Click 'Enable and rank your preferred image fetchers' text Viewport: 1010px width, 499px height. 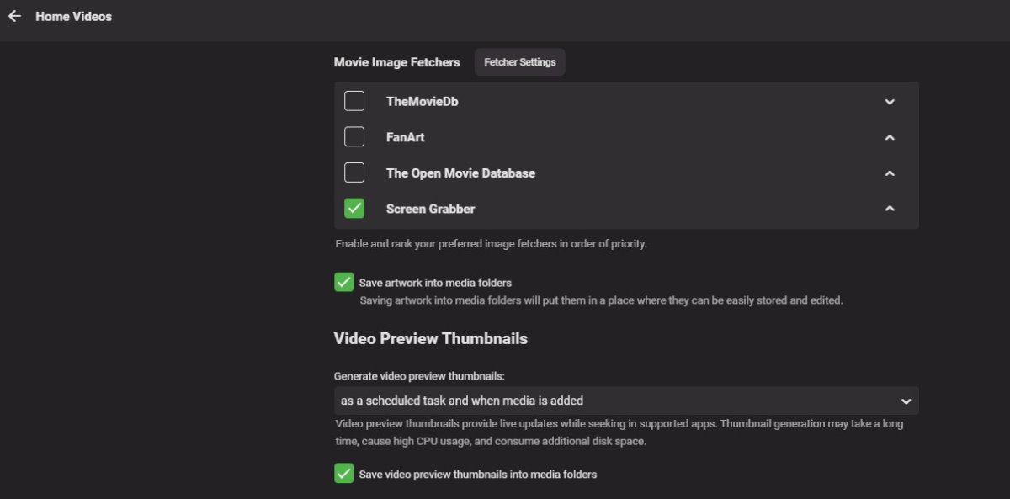point(491,244)
